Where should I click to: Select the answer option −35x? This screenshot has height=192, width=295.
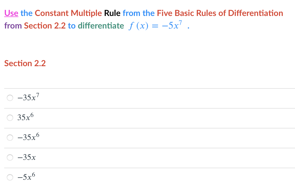pos(10,157)
